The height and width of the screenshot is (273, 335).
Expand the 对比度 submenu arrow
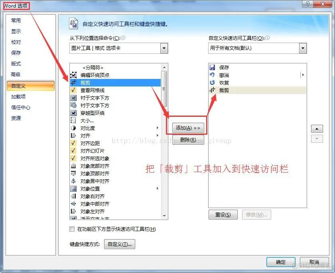tap(158, 128)
